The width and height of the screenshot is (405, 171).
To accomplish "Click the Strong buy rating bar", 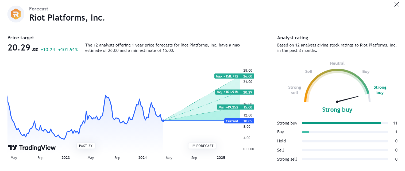I will tap(345, 123).
